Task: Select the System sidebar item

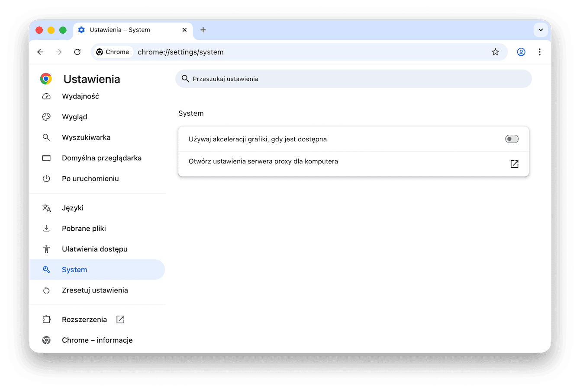Action: (97, 270)
